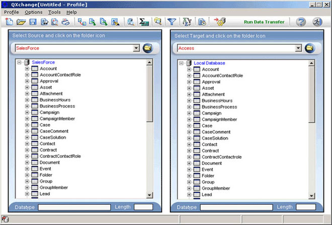Image resolution: width=332 pixels, height=225 pixels.
Task: Click the target panel Length field
Action: coord(306,207)
